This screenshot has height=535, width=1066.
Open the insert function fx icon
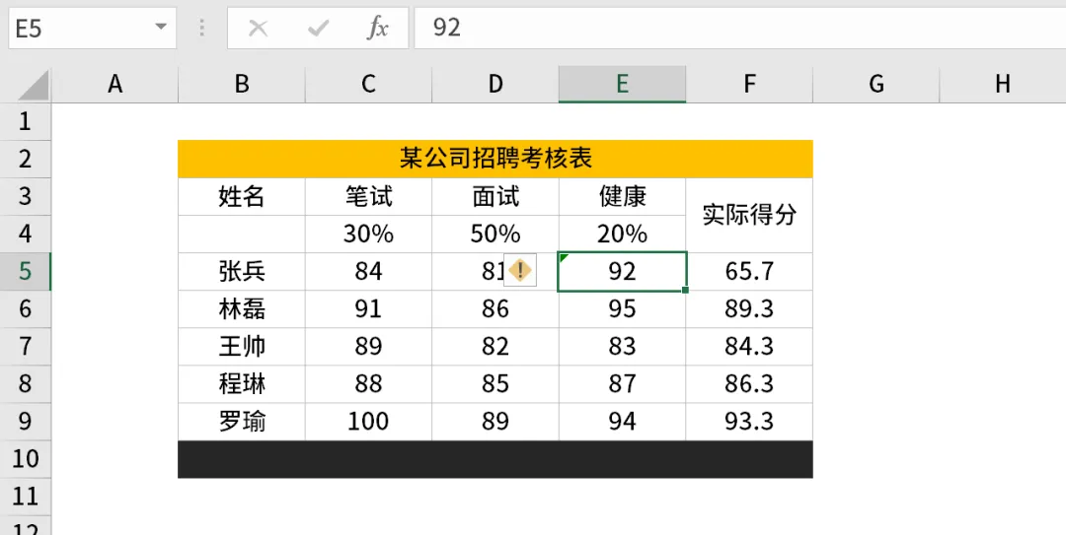[x=378, y=28]
